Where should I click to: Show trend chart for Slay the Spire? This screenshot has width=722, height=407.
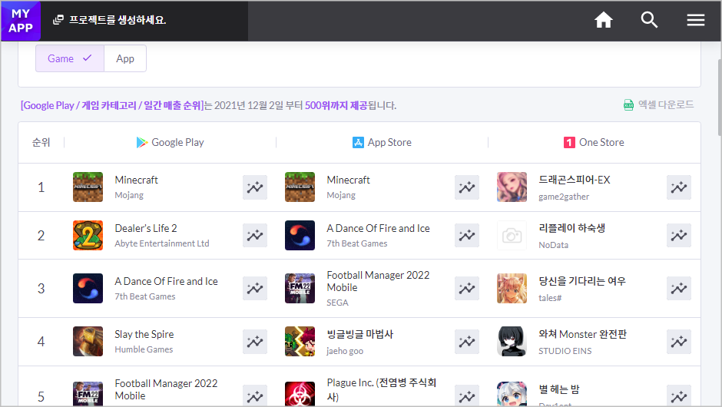pos(255,342)
